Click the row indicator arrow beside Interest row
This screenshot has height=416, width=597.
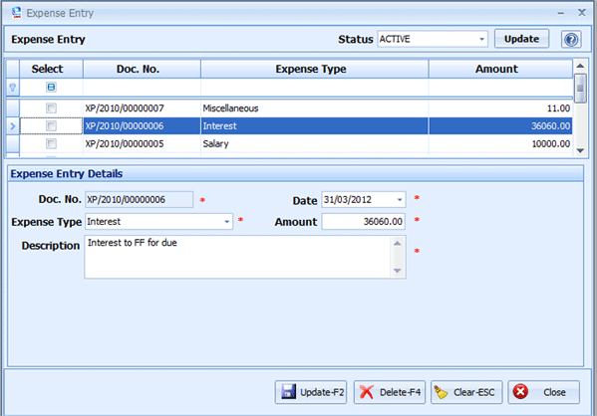[x=13, y=125]
